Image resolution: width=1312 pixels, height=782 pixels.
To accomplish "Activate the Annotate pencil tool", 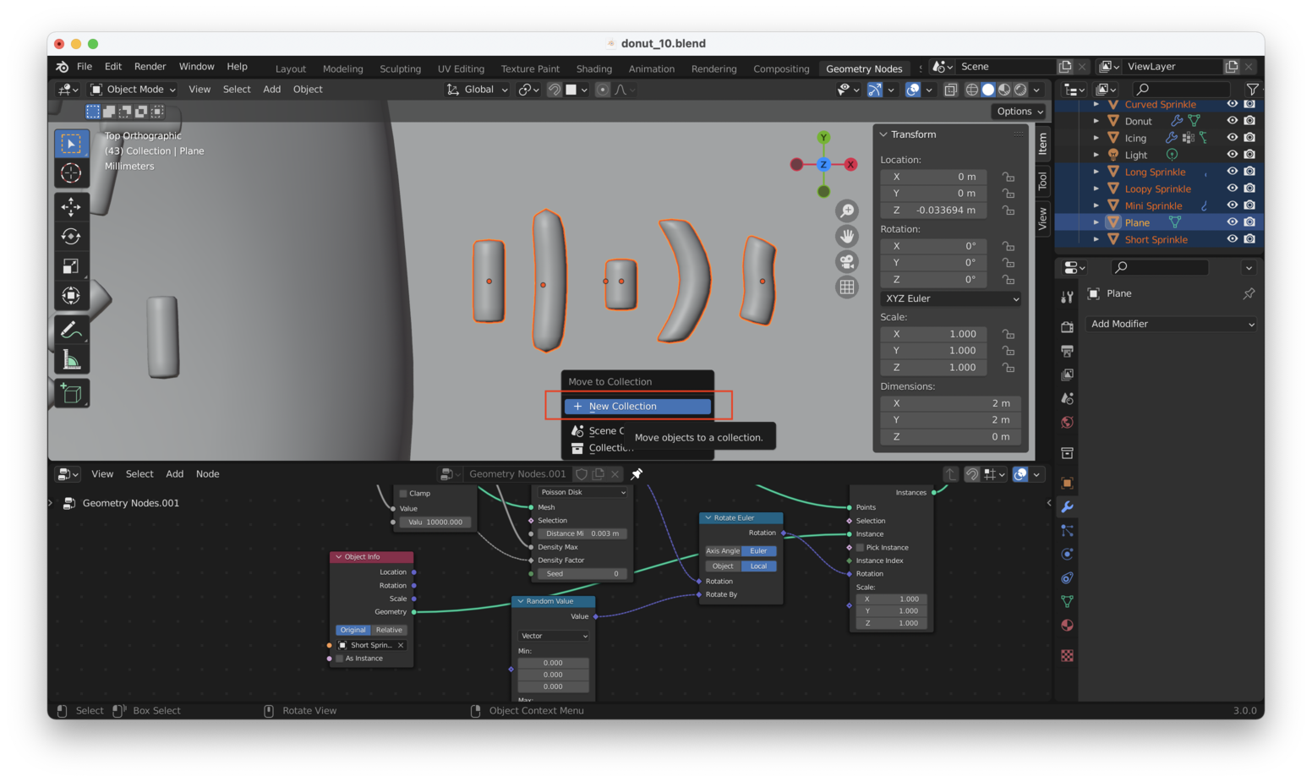I will pyautogui.click(x=71, y=330).
